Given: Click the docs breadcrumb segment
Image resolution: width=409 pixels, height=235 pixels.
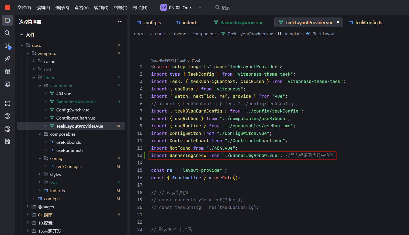Looking at the screenshot, I should 138,34.
